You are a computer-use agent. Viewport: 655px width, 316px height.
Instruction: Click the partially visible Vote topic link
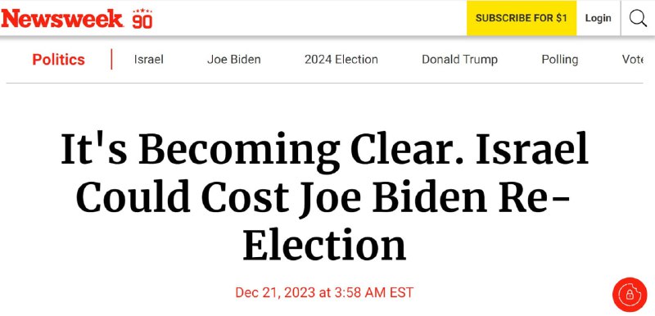pyautogui.click(x=632, y=59)
